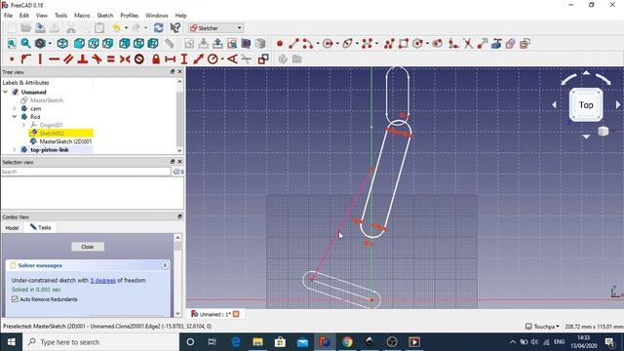Image resolution: width=624 pixels, height=351 pixels.
Task: Open the undo history dropdown arrow
Action: click(126, 28)
